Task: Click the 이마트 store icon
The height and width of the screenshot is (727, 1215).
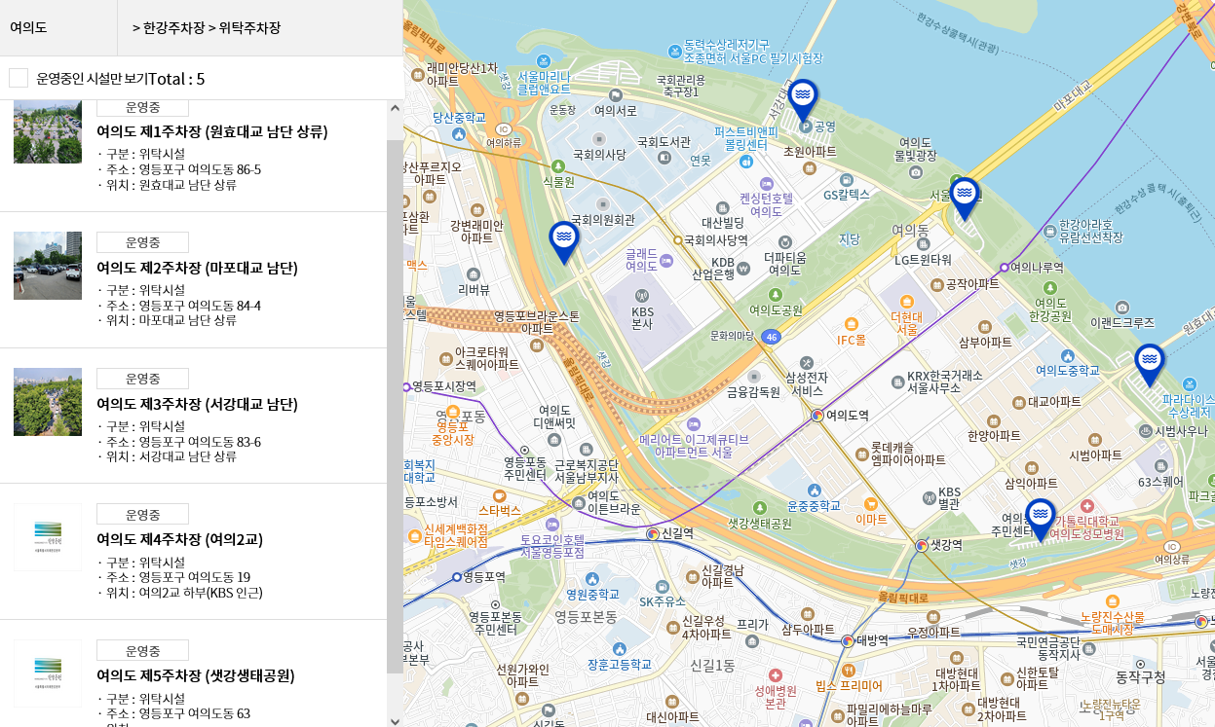Action: 871,504
